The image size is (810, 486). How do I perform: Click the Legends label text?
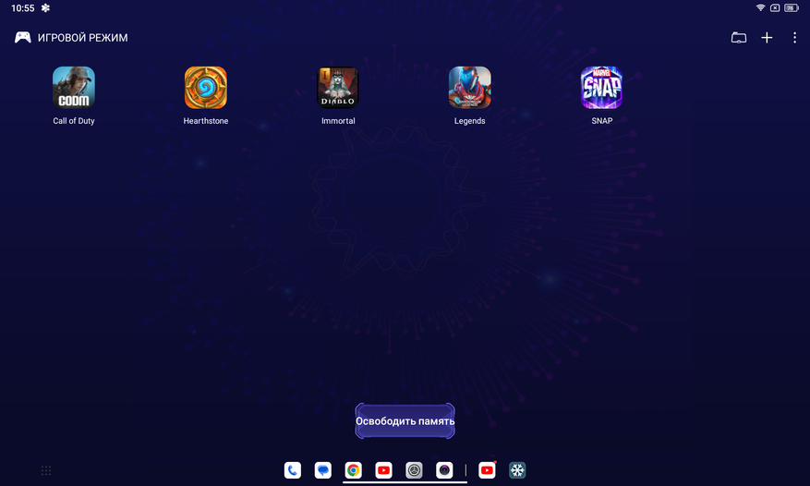pyautogui.click(x=469, y=121)
